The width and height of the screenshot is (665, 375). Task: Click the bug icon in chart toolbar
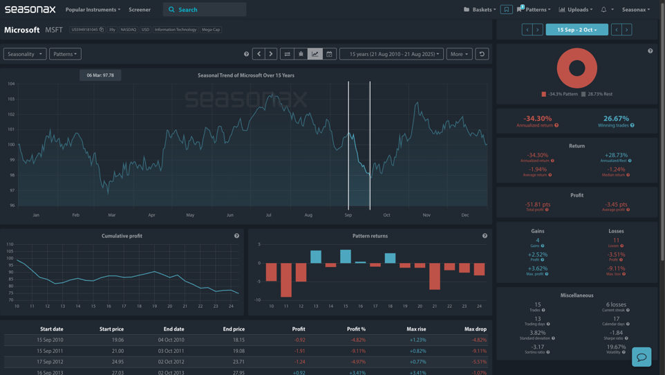301,54
